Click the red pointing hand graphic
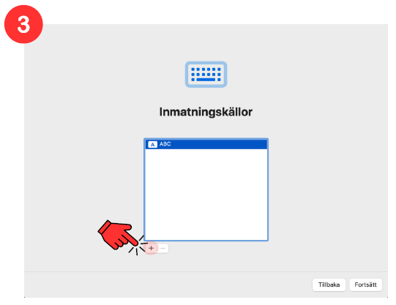Image resolution: width=396 pixels, height=305 pixels. [x=117, y=235]
